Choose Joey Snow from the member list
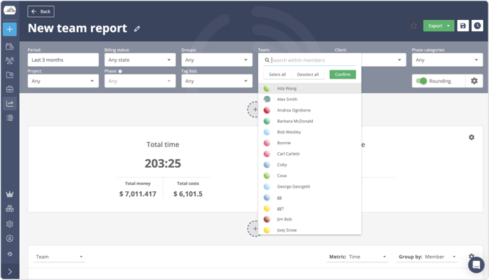This screenshot has width=489, height=280. (x=310, y=230)
